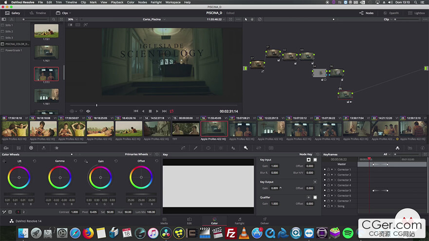Open the Curves palette
Image resolution: width=429 pixels, height=241 pixels.
[x=183, y=148]
